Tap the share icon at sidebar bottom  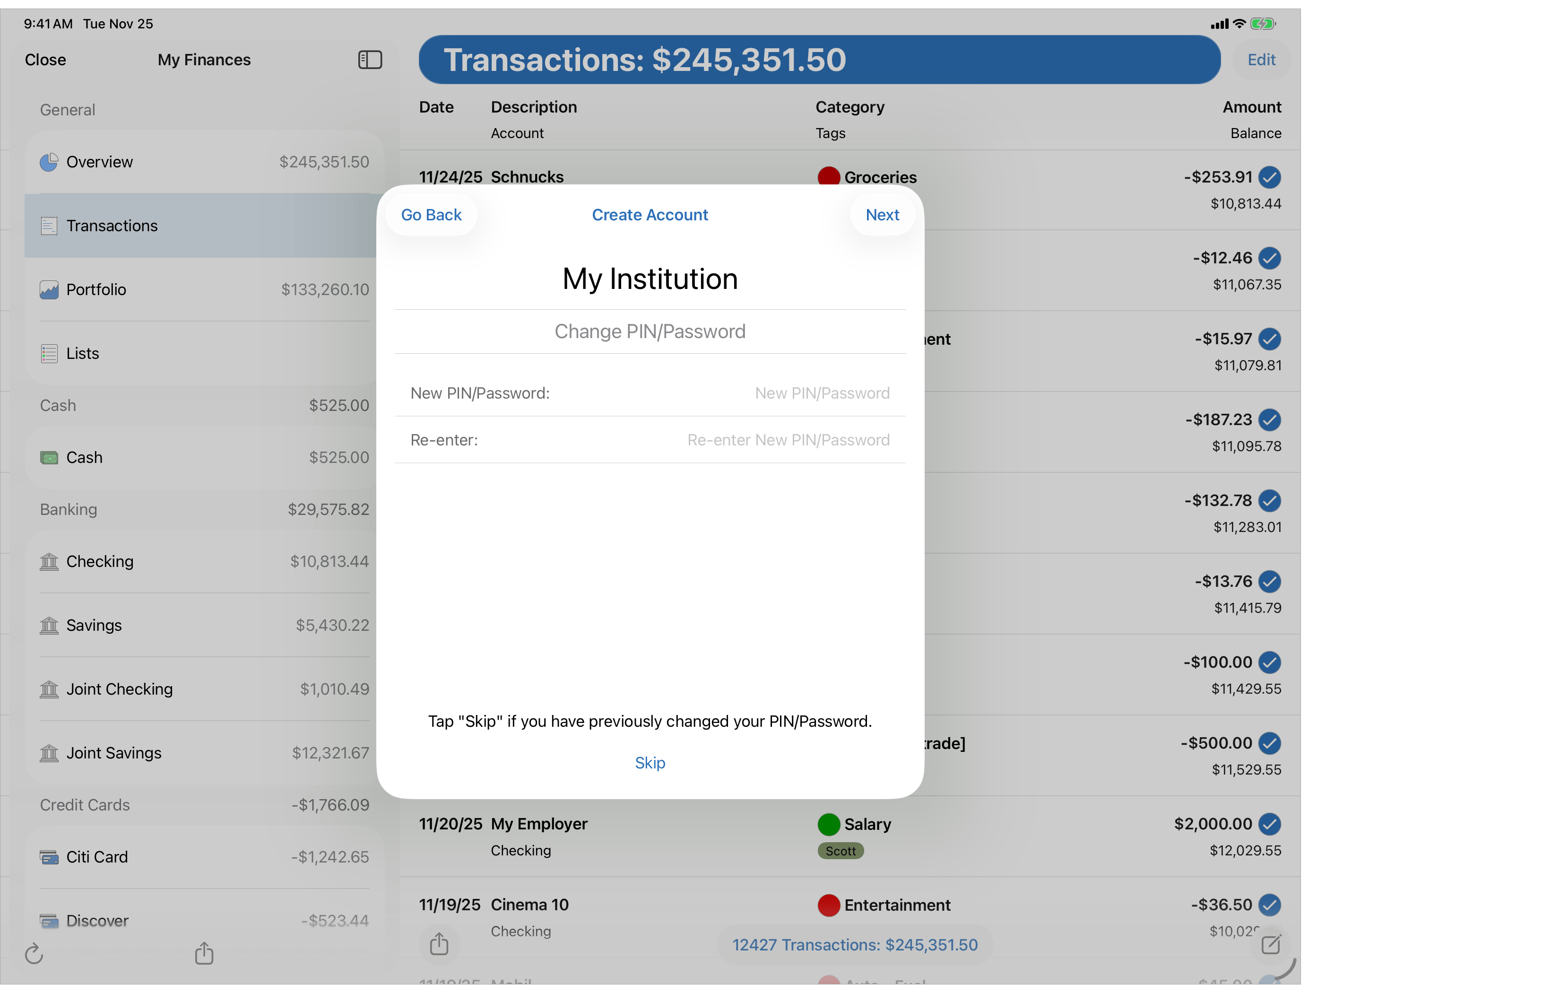(204, 953)
